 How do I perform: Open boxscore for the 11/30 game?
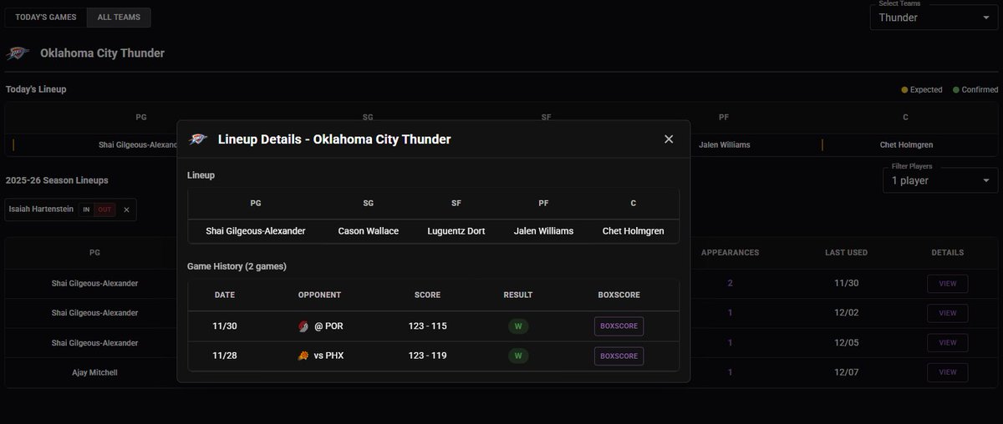click(x=619, y=326)
